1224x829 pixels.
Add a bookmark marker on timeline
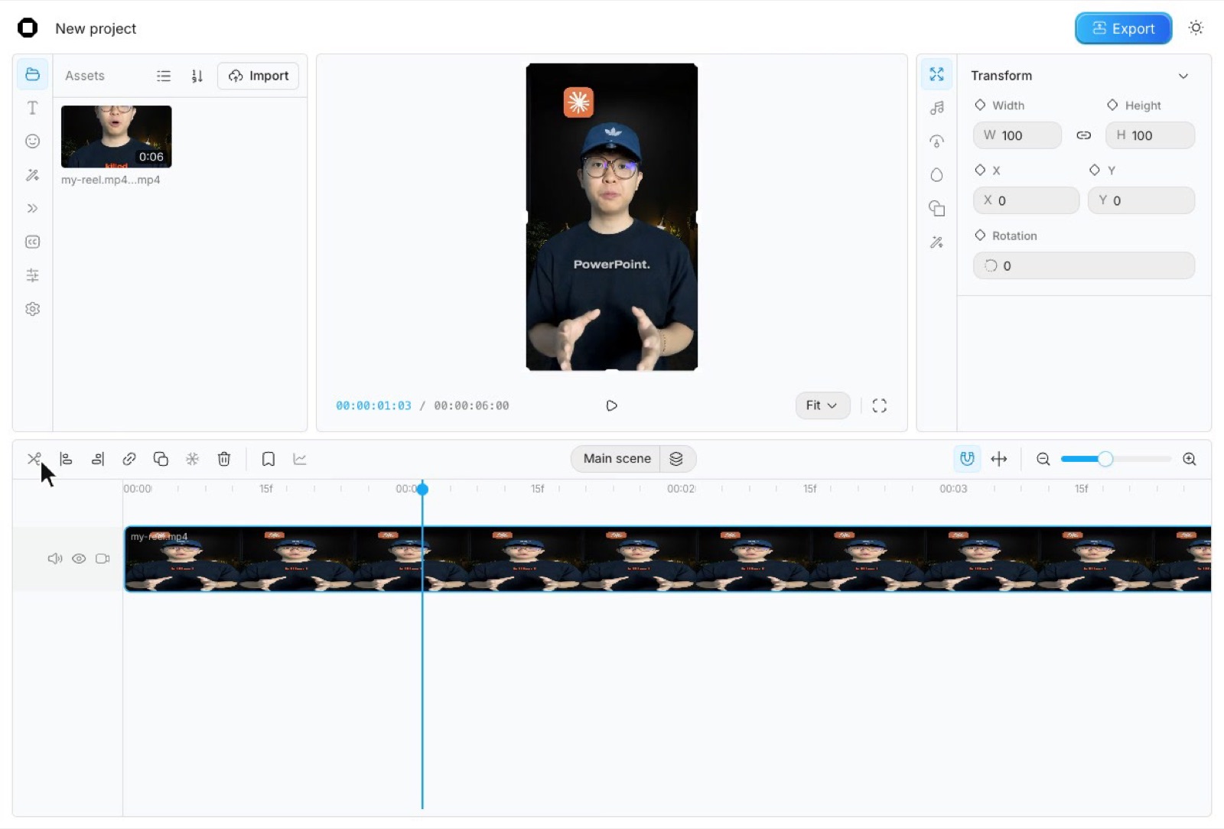[x=268, y=459]
